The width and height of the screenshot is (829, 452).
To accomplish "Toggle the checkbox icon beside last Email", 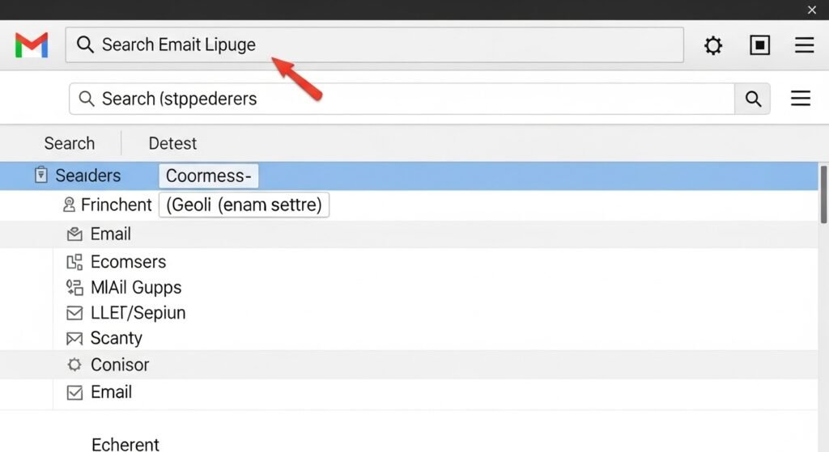I will (x=74, y=393).
